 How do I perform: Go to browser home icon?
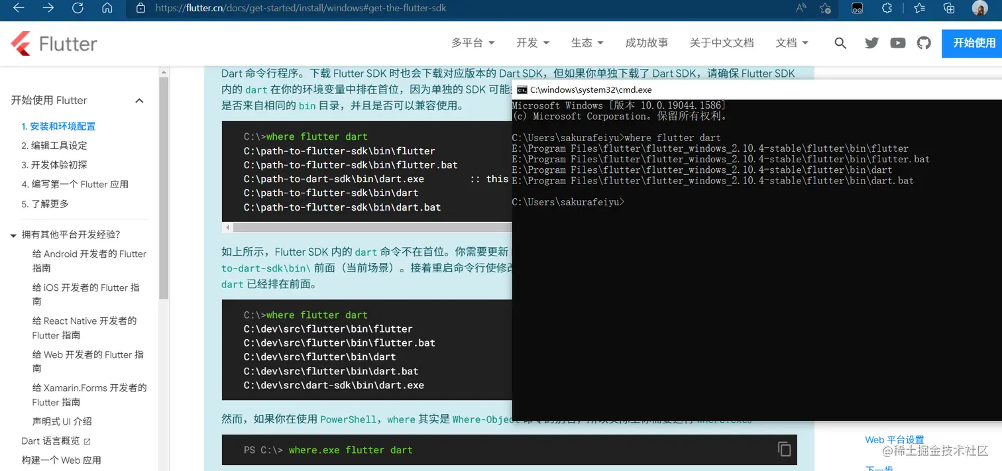coord(107,8)
